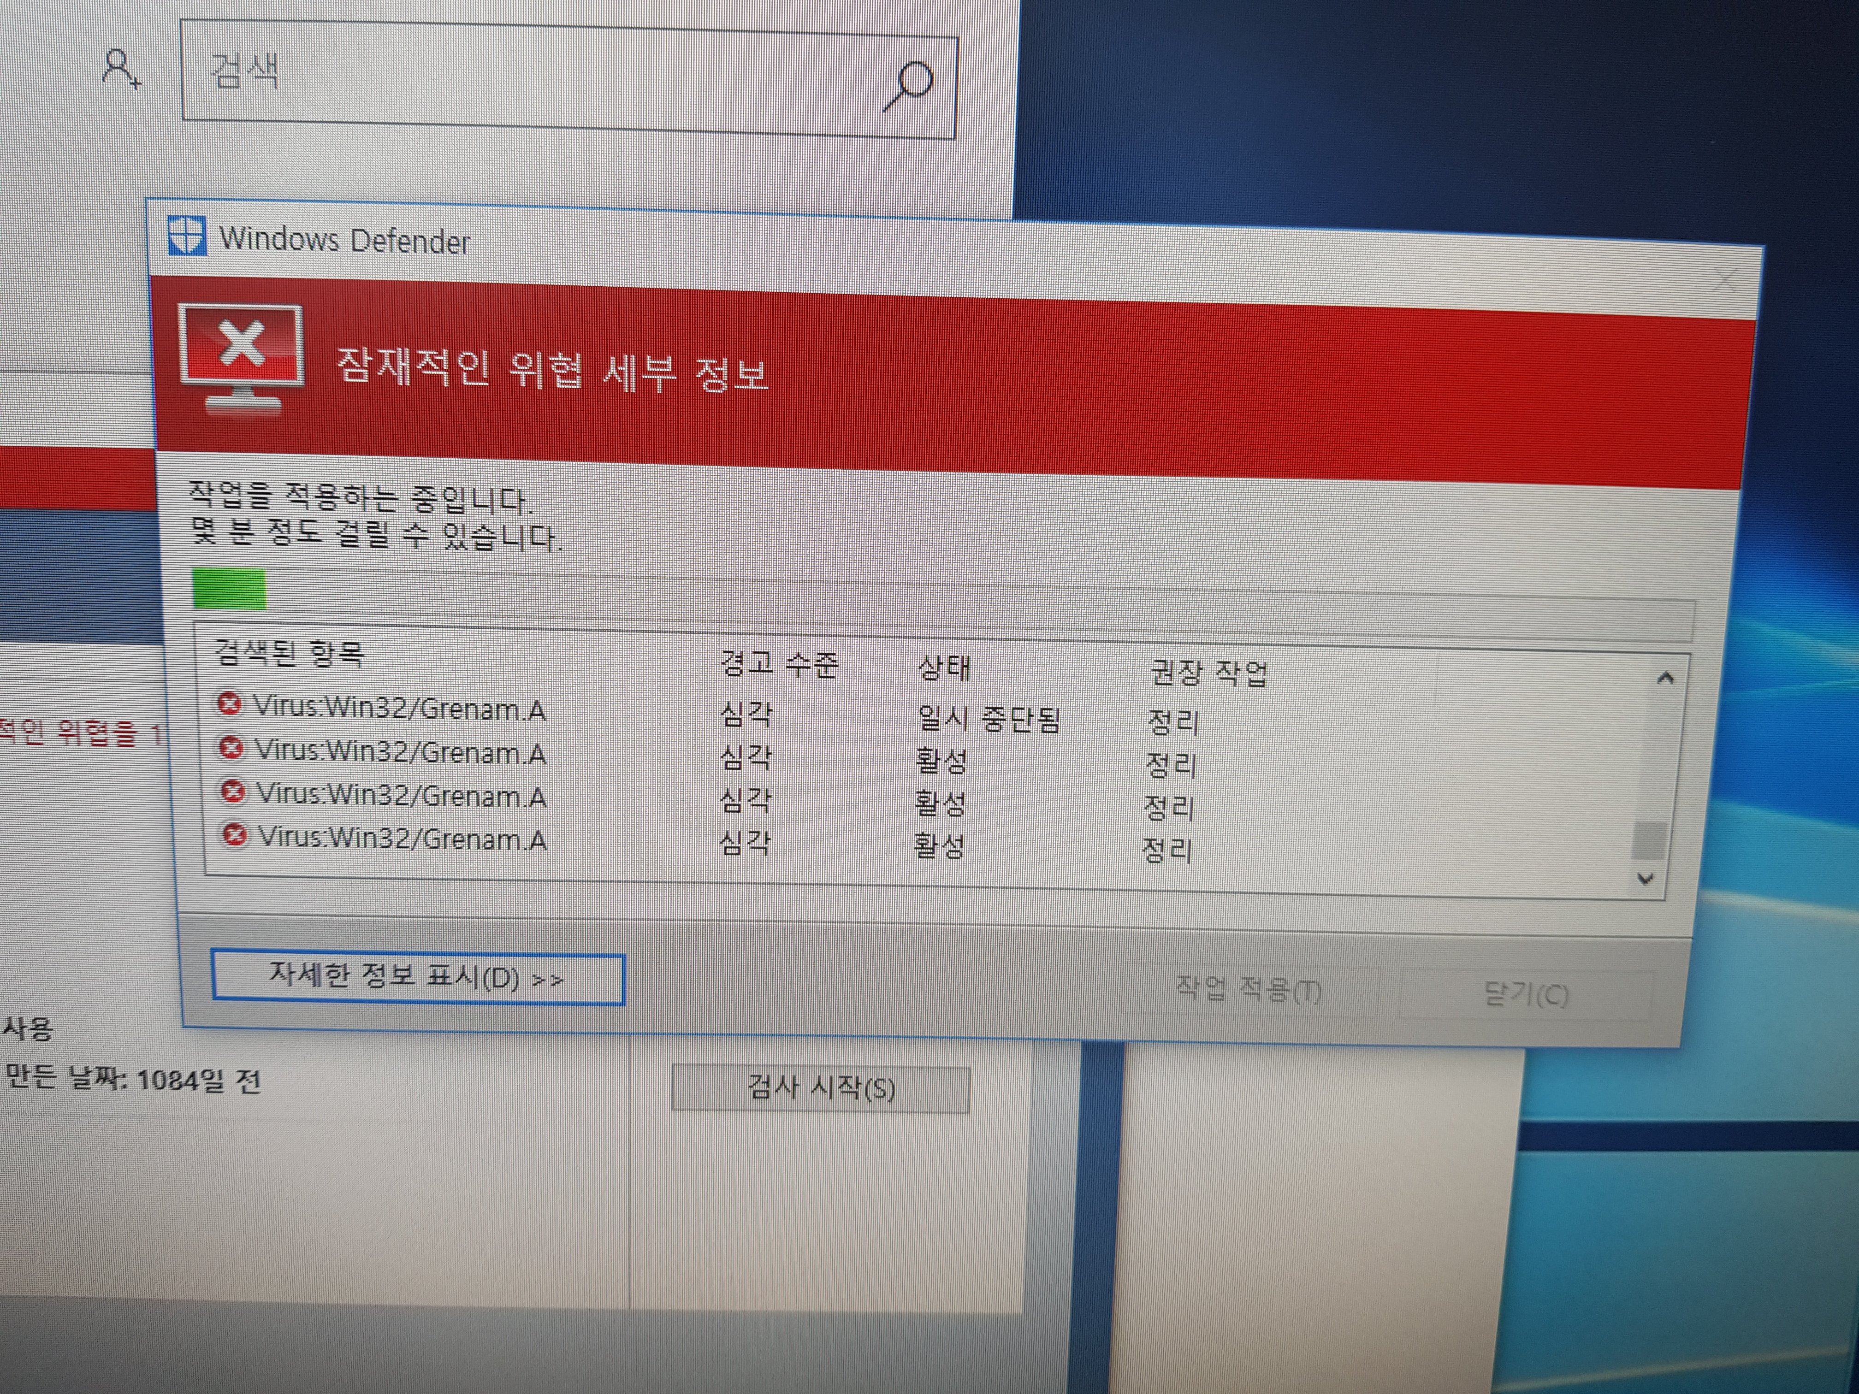Click 정리 action in the first threat row

point(1173,722)
